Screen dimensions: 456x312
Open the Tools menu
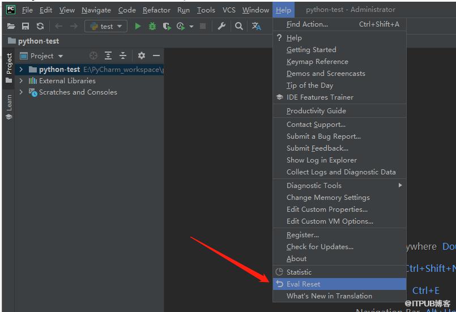point(206,10)
